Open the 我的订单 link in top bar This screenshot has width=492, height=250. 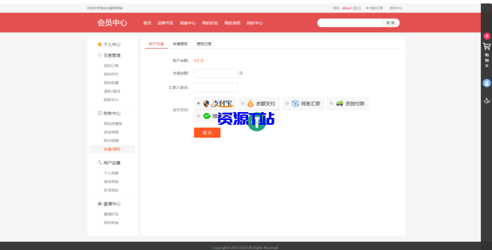tap(376, 8)
